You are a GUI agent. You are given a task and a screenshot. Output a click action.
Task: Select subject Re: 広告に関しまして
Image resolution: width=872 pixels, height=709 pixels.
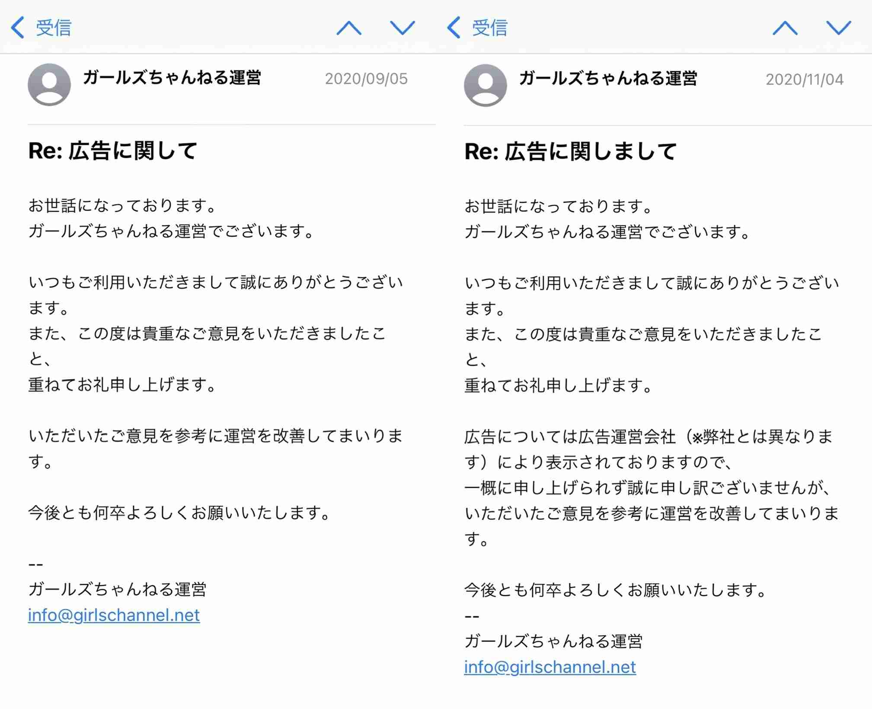571,152
